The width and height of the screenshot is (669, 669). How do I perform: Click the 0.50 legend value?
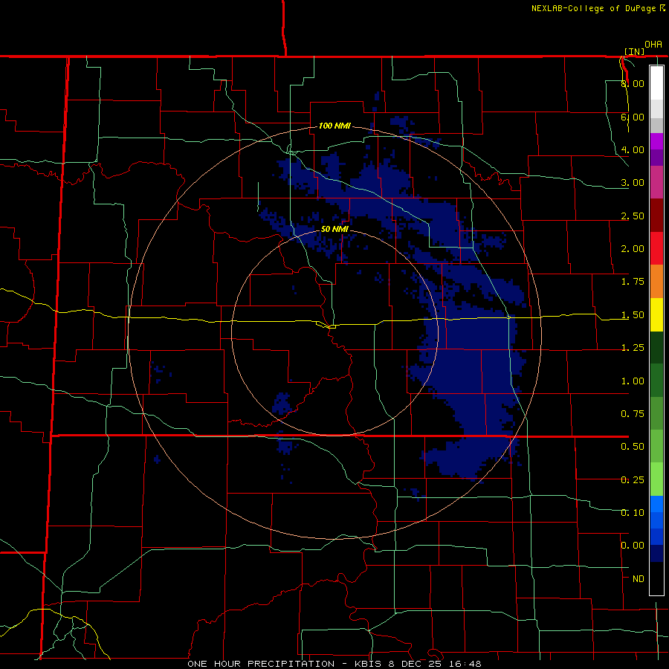[x=633, y=447]
